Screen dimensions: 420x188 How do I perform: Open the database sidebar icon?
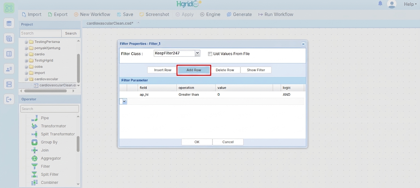coord(9,23)
